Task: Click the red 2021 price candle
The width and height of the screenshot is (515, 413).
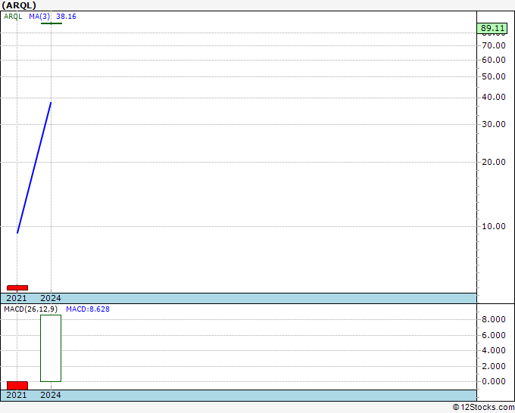Action: pos(17,287)
